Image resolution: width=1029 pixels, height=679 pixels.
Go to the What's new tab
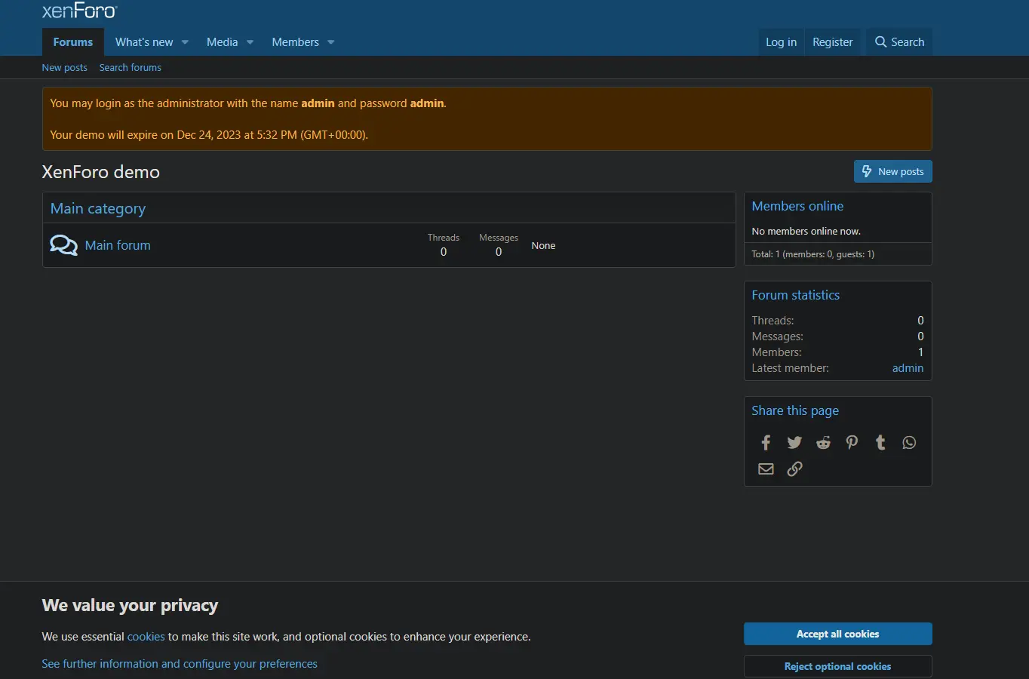point(144,42)
